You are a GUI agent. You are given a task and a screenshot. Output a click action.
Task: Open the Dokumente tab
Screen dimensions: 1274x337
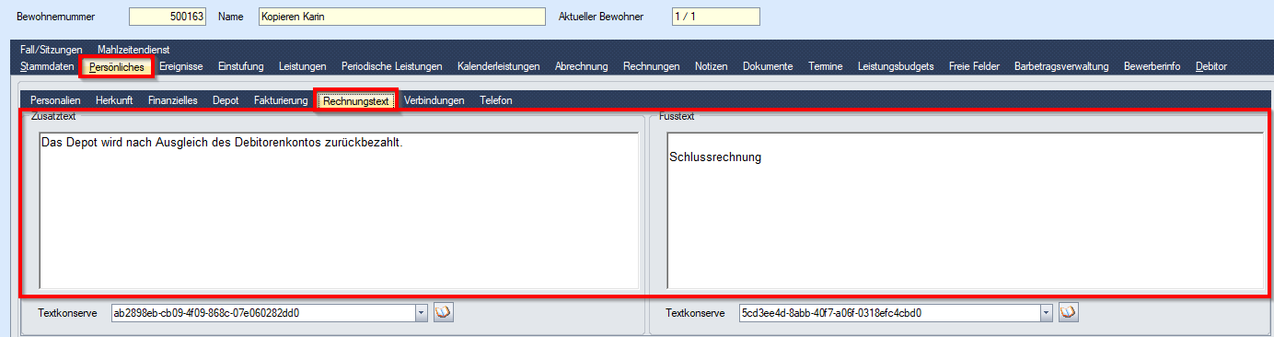point(768,66)
